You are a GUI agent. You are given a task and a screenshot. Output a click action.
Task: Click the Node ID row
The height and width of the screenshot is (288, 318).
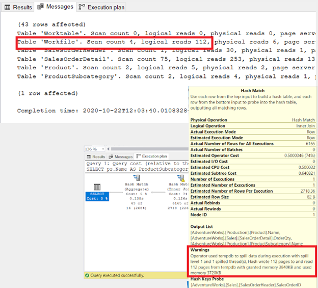252,215
